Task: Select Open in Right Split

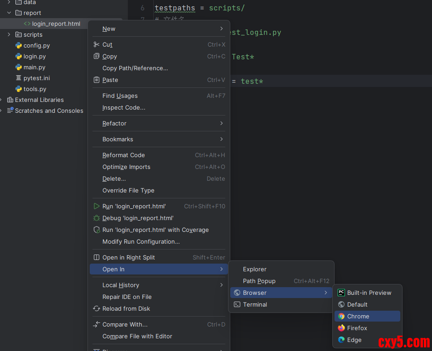Action: [128, 257]
